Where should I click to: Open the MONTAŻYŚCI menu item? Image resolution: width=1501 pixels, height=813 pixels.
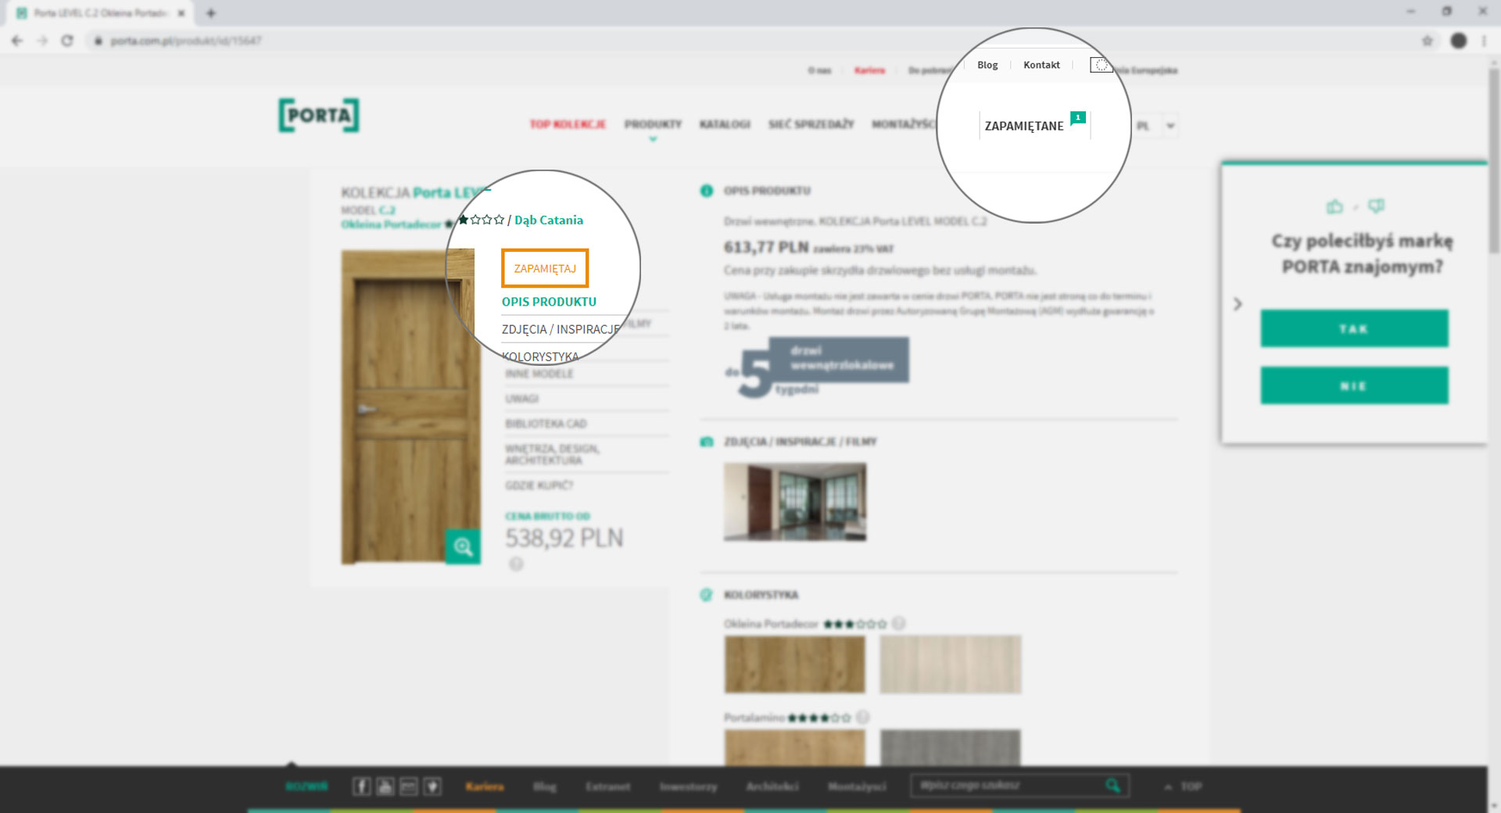click(x=904, y=124)
